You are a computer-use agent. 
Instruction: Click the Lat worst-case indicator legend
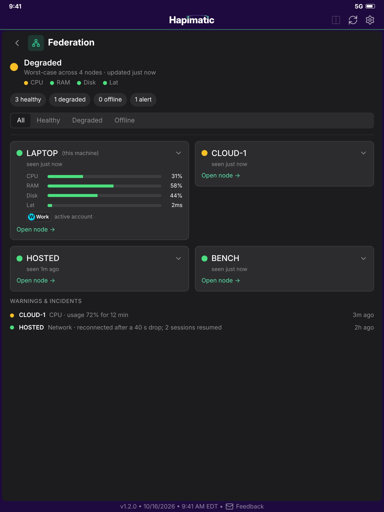click(110, 82)
